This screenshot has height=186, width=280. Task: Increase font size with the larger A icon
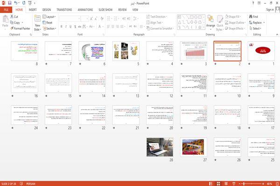[91, 19]
